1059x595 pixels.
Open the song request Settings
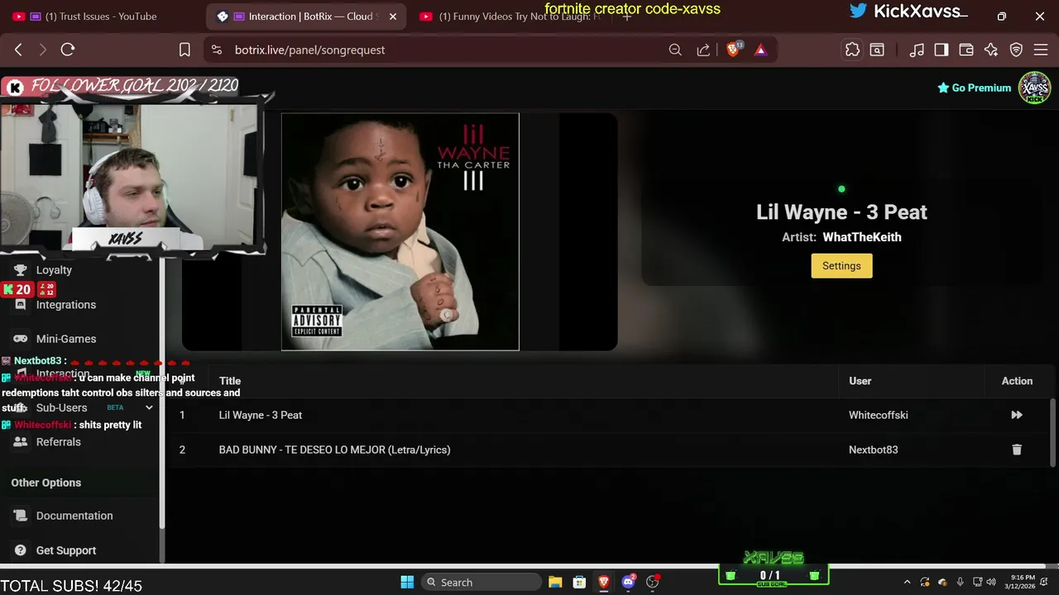coord(841,265)
